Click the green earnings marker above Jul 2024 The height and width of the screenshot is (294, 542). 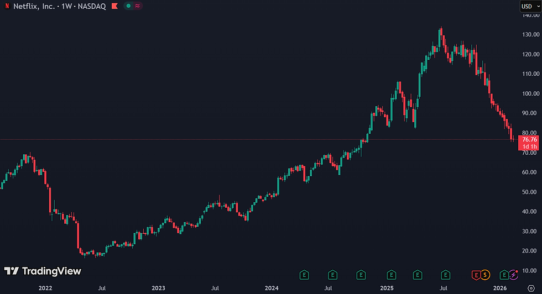point(332,275)
